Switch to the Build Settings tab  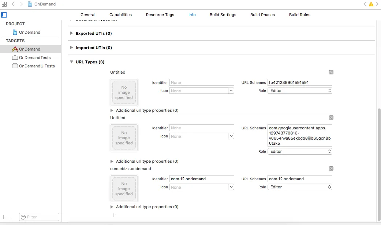223,15
